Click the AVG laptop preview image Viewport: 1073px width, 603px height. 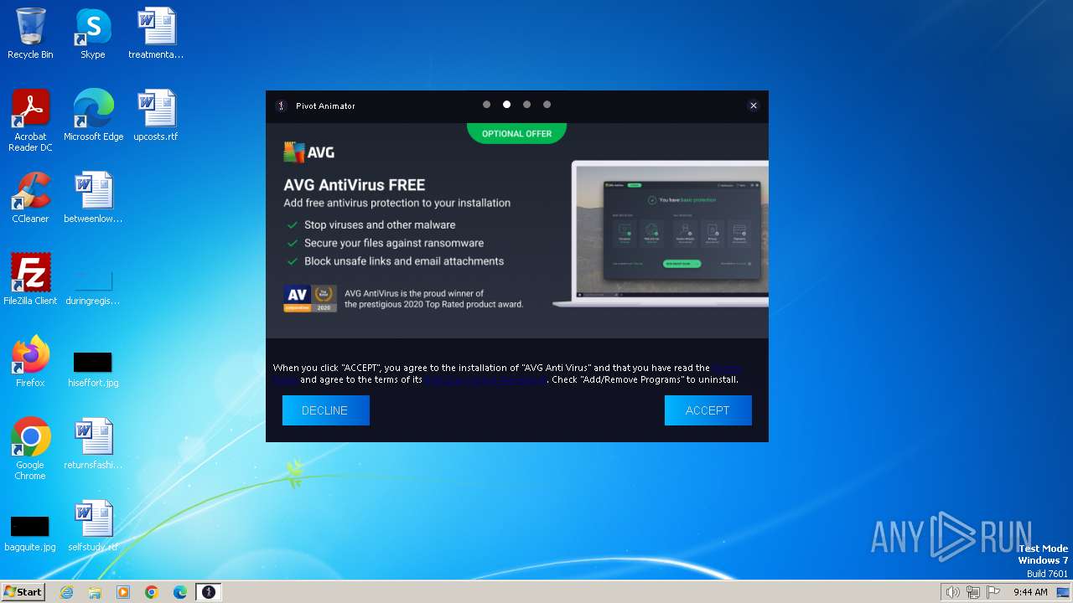(x=661, y=234)
